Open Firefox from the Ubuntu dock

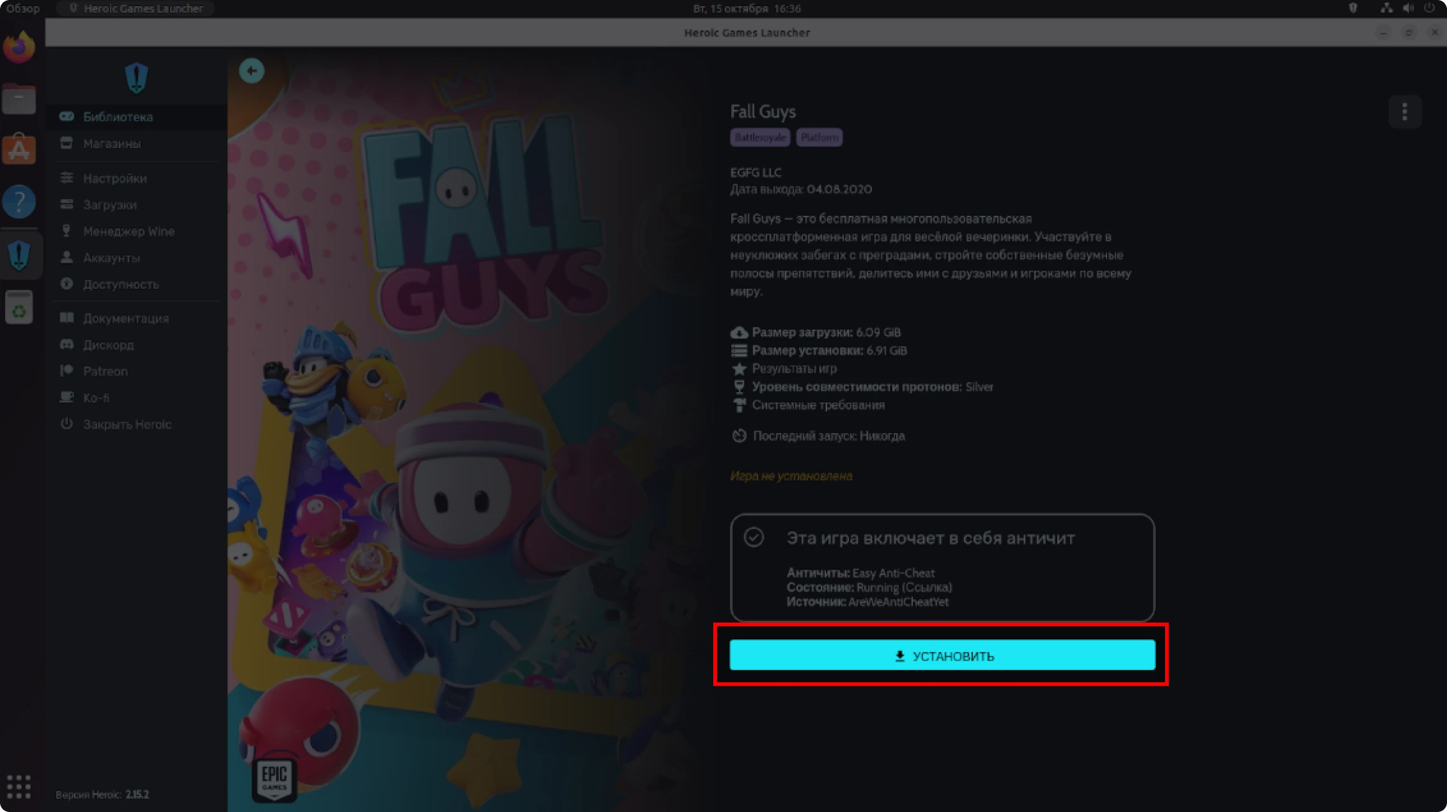[x=19, y=47]
